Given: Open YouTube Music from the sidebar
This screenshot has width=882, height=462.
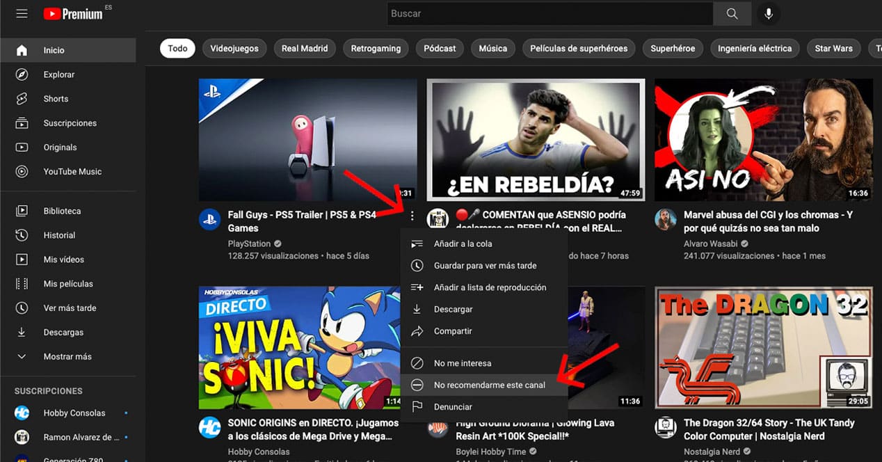Looking at the screenshot, I should 73,171.
